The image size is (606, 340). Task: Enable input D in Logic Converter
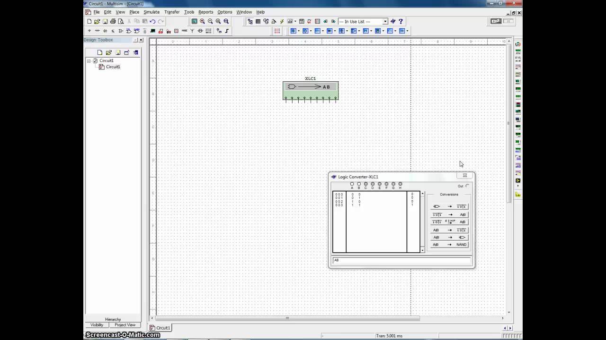pyautogui.click(x=373, y=184)
